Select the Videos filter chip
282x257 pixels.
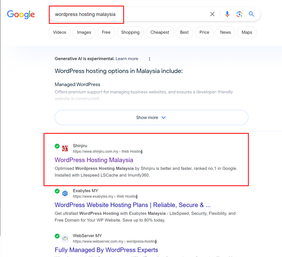(60, 32)
